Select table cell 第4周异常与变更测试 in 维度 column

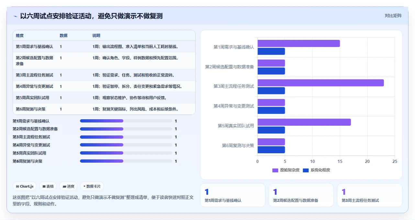(34, 87)
